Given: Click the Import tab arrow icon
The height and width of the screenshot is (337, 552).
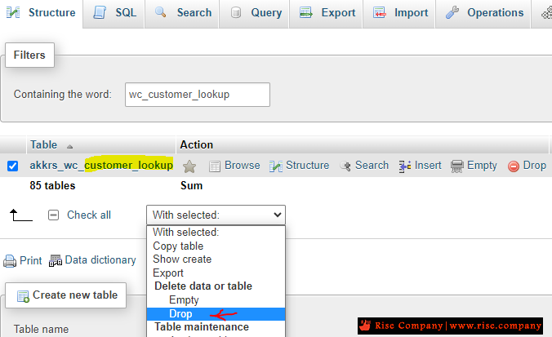Looking at the screenshot, I should 380,13.
